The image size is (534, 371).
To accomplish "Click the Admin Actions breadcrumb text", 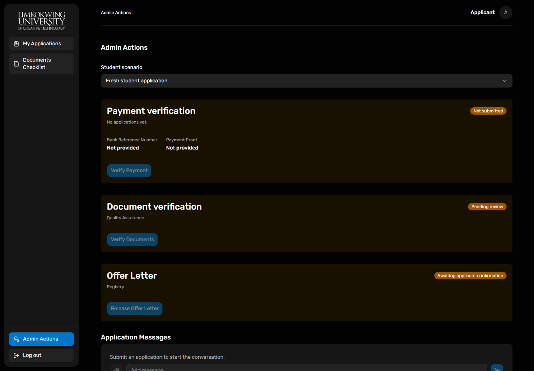I will pyautogui.click(x=116, y=13).
